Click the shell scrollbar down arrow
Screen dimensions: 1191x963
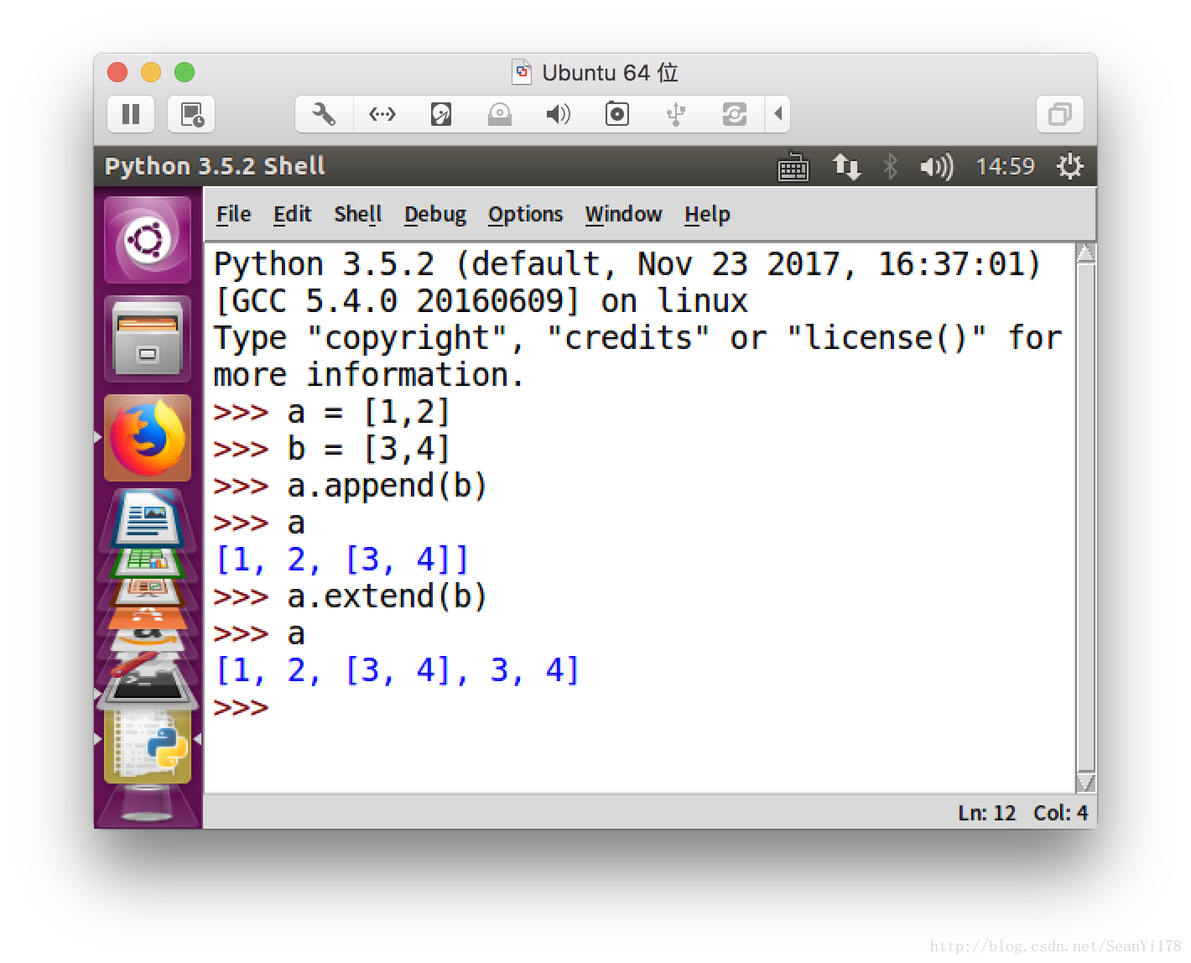tap(1085, 783)
